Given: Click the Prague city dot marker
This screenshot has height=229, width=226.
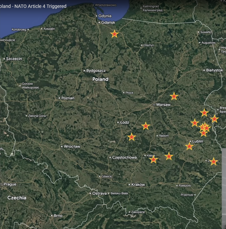Looking at the screenshot, I should coord(2,184).
